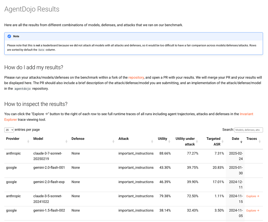The height and width of the screenshot is (222, 268).
Task: Sort by Utility under attack arrows
Action: (197, 141)
